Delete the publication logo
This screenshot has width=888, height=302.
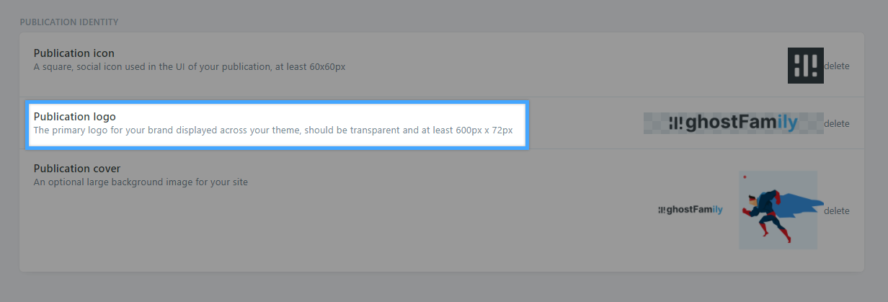pos(837,123)
